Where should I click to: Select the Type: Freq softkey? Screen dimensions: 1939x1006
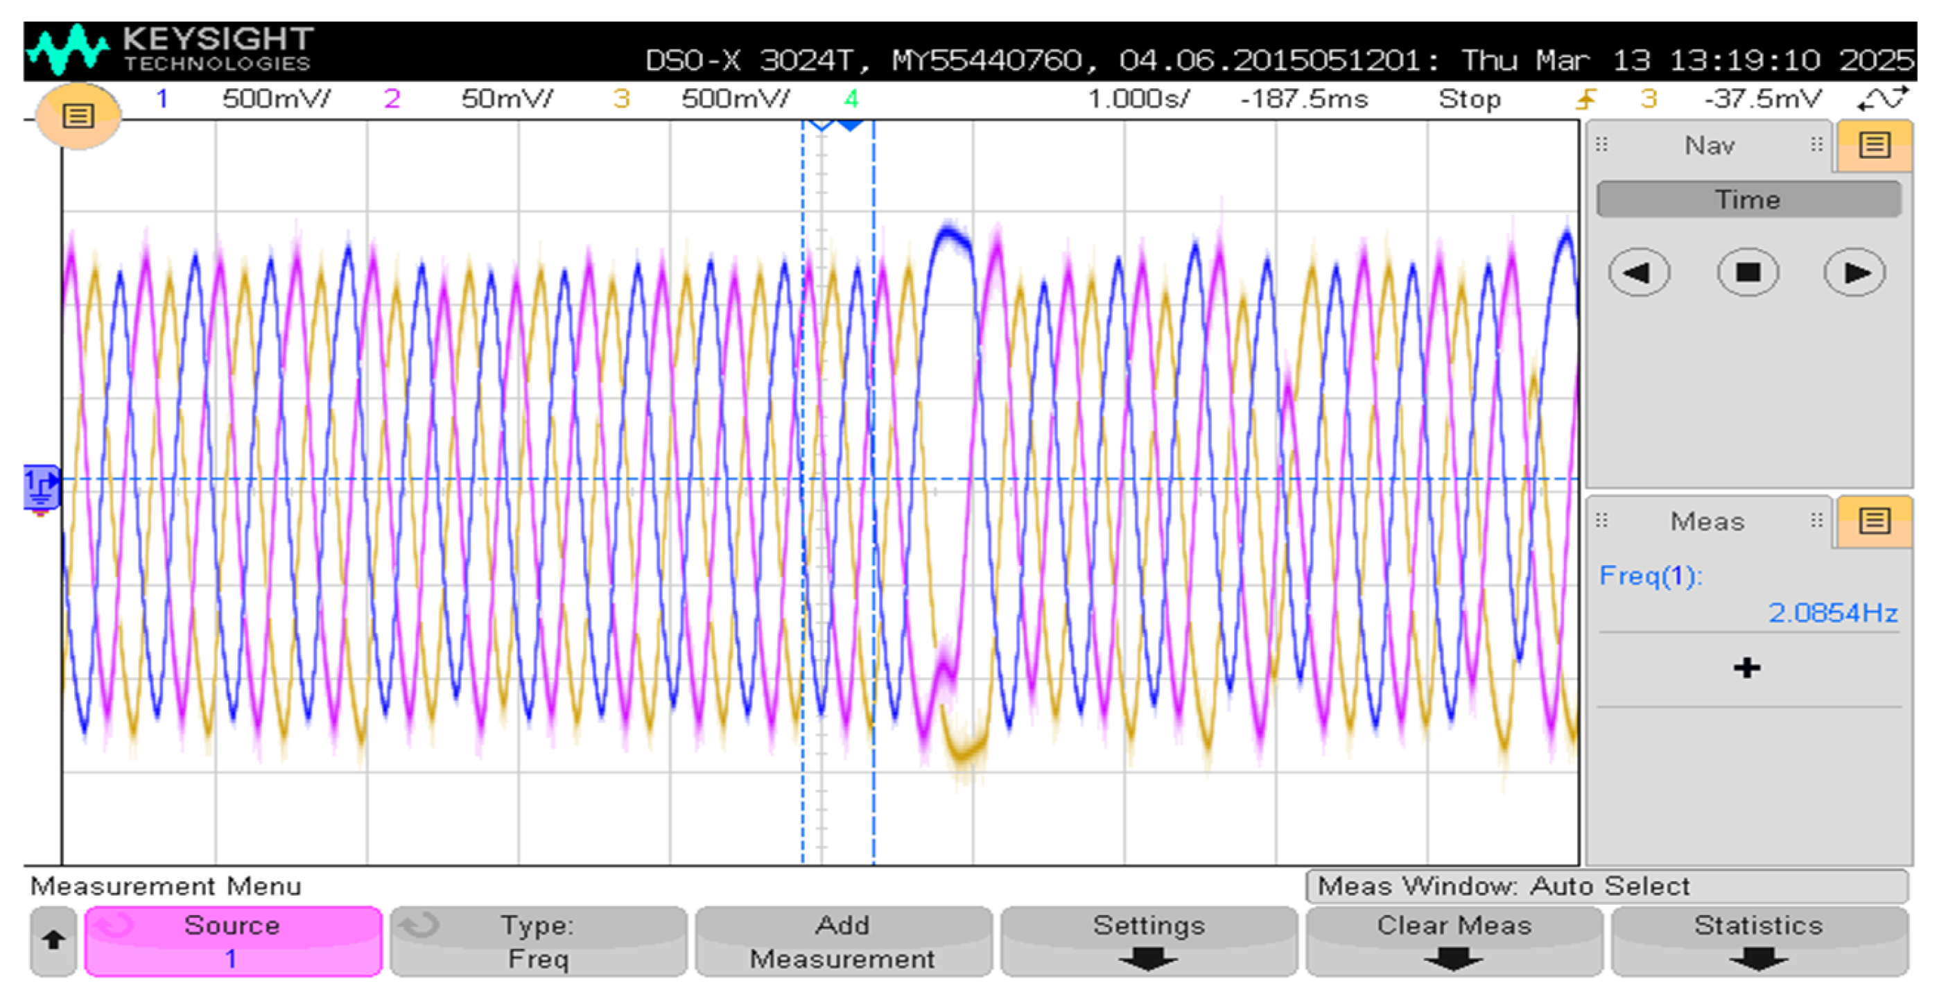coord(537,942)
